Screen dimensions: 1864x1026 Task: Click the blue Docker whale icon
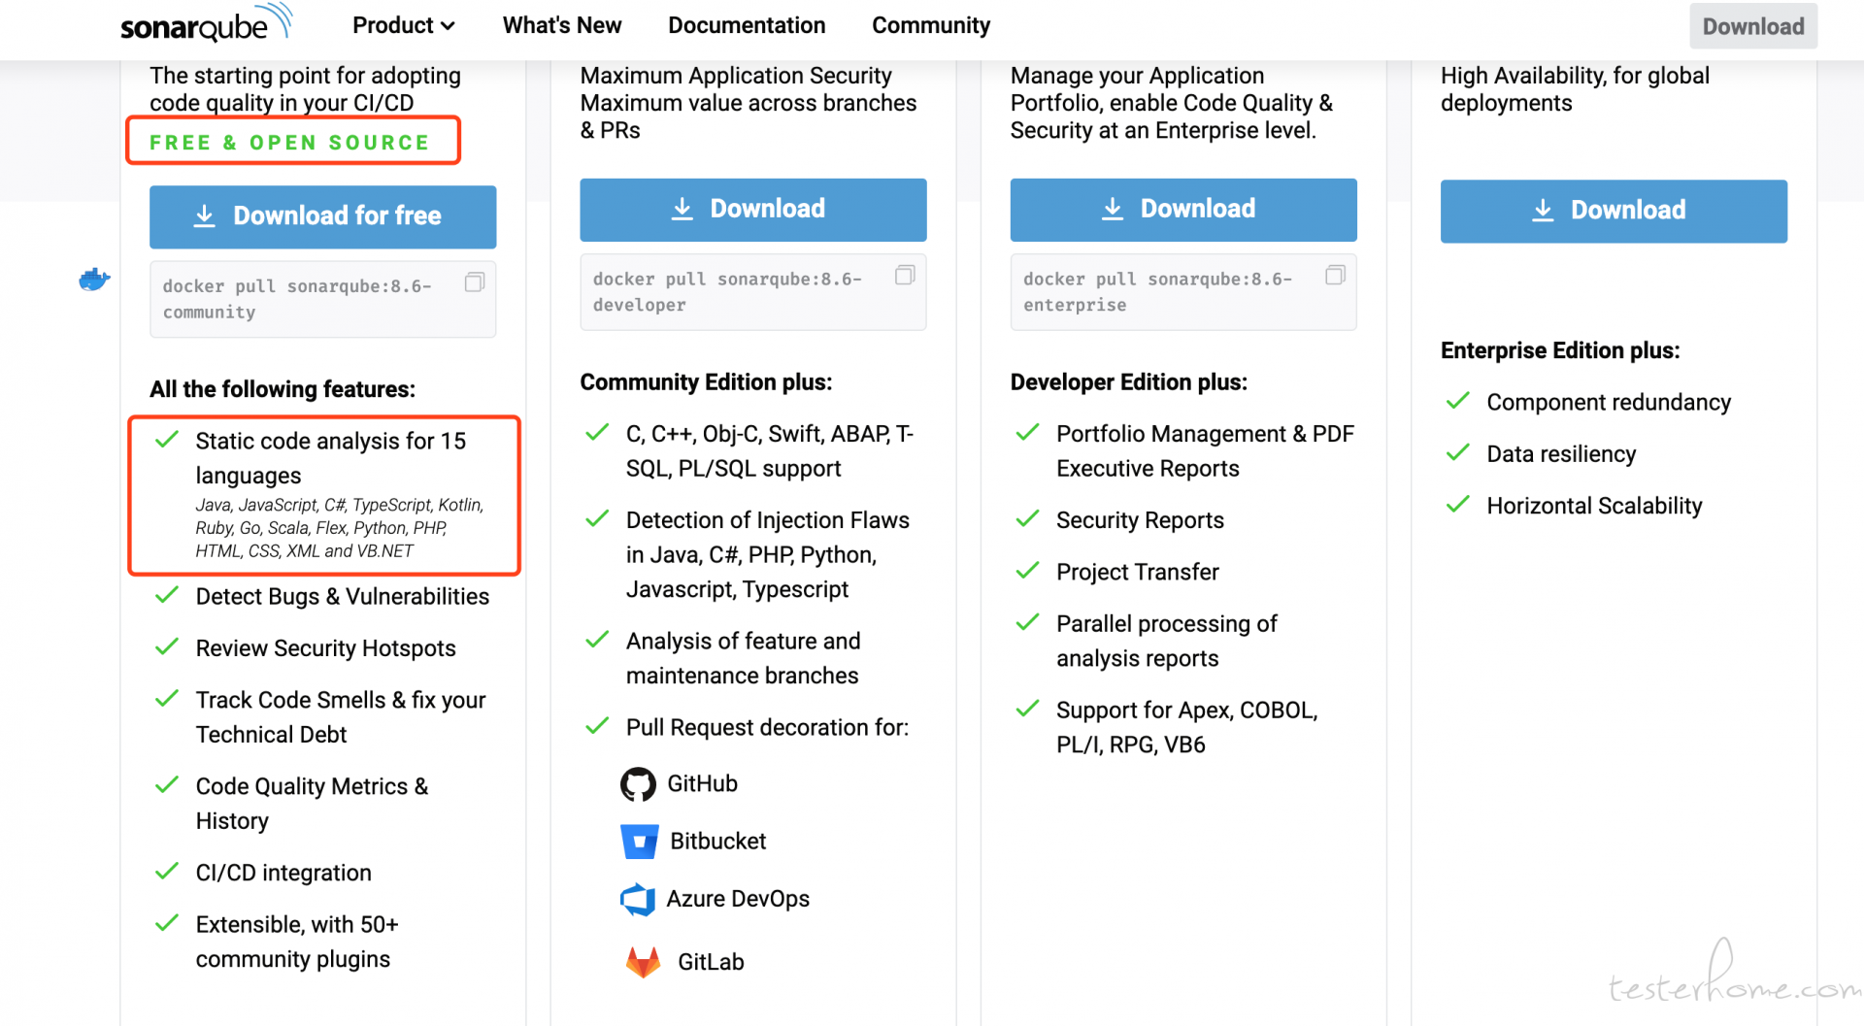tap(94, 280)
